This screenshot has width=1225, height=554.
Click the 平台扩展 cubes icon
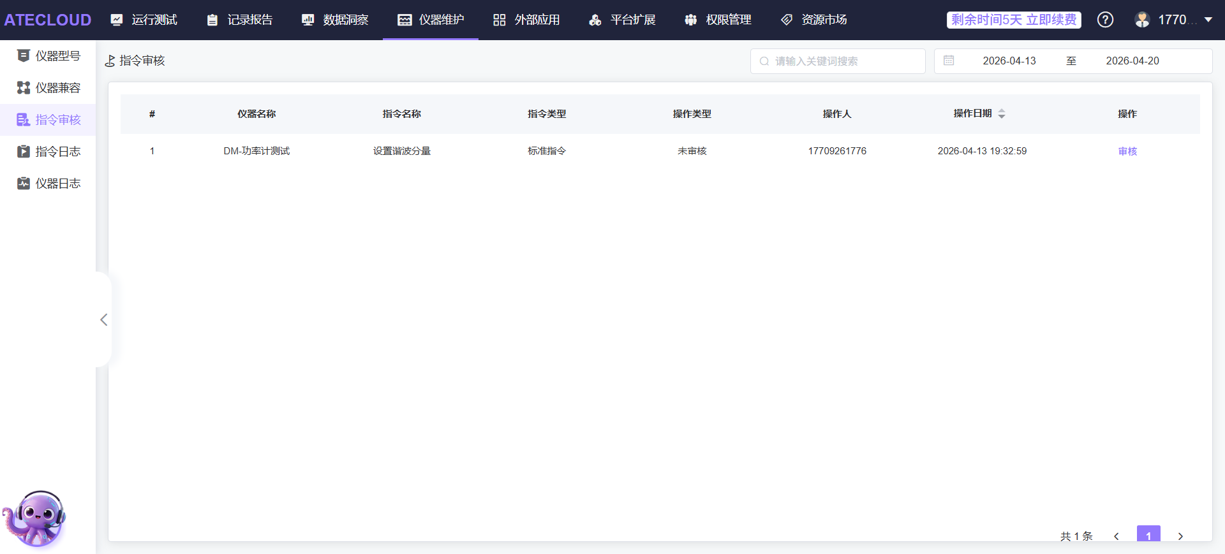point(595,20)
